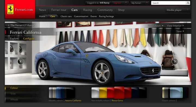Click in the Search input field
The image size is (196, 107).
pyautogui.click(x=169, y=3)
